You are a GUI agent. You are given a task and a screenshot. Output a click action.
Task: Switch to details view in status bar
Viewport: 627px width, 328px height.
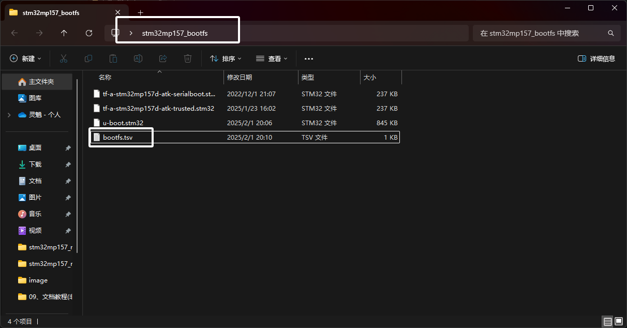tap(608, 321)
